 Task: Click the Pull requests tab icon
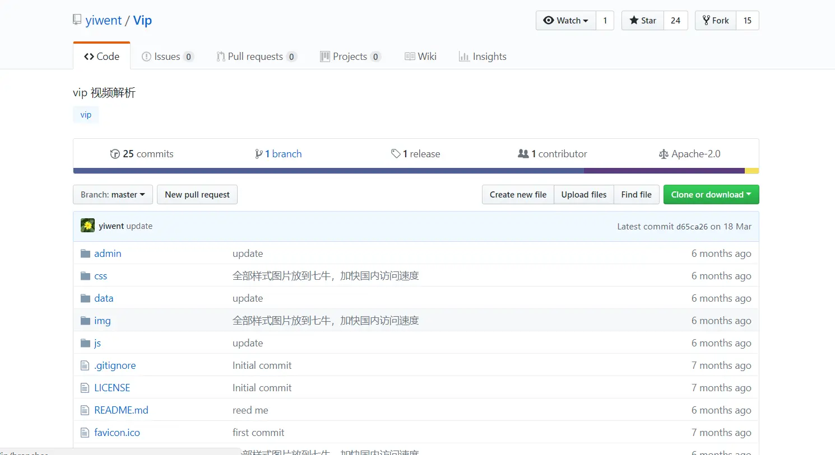221,57
